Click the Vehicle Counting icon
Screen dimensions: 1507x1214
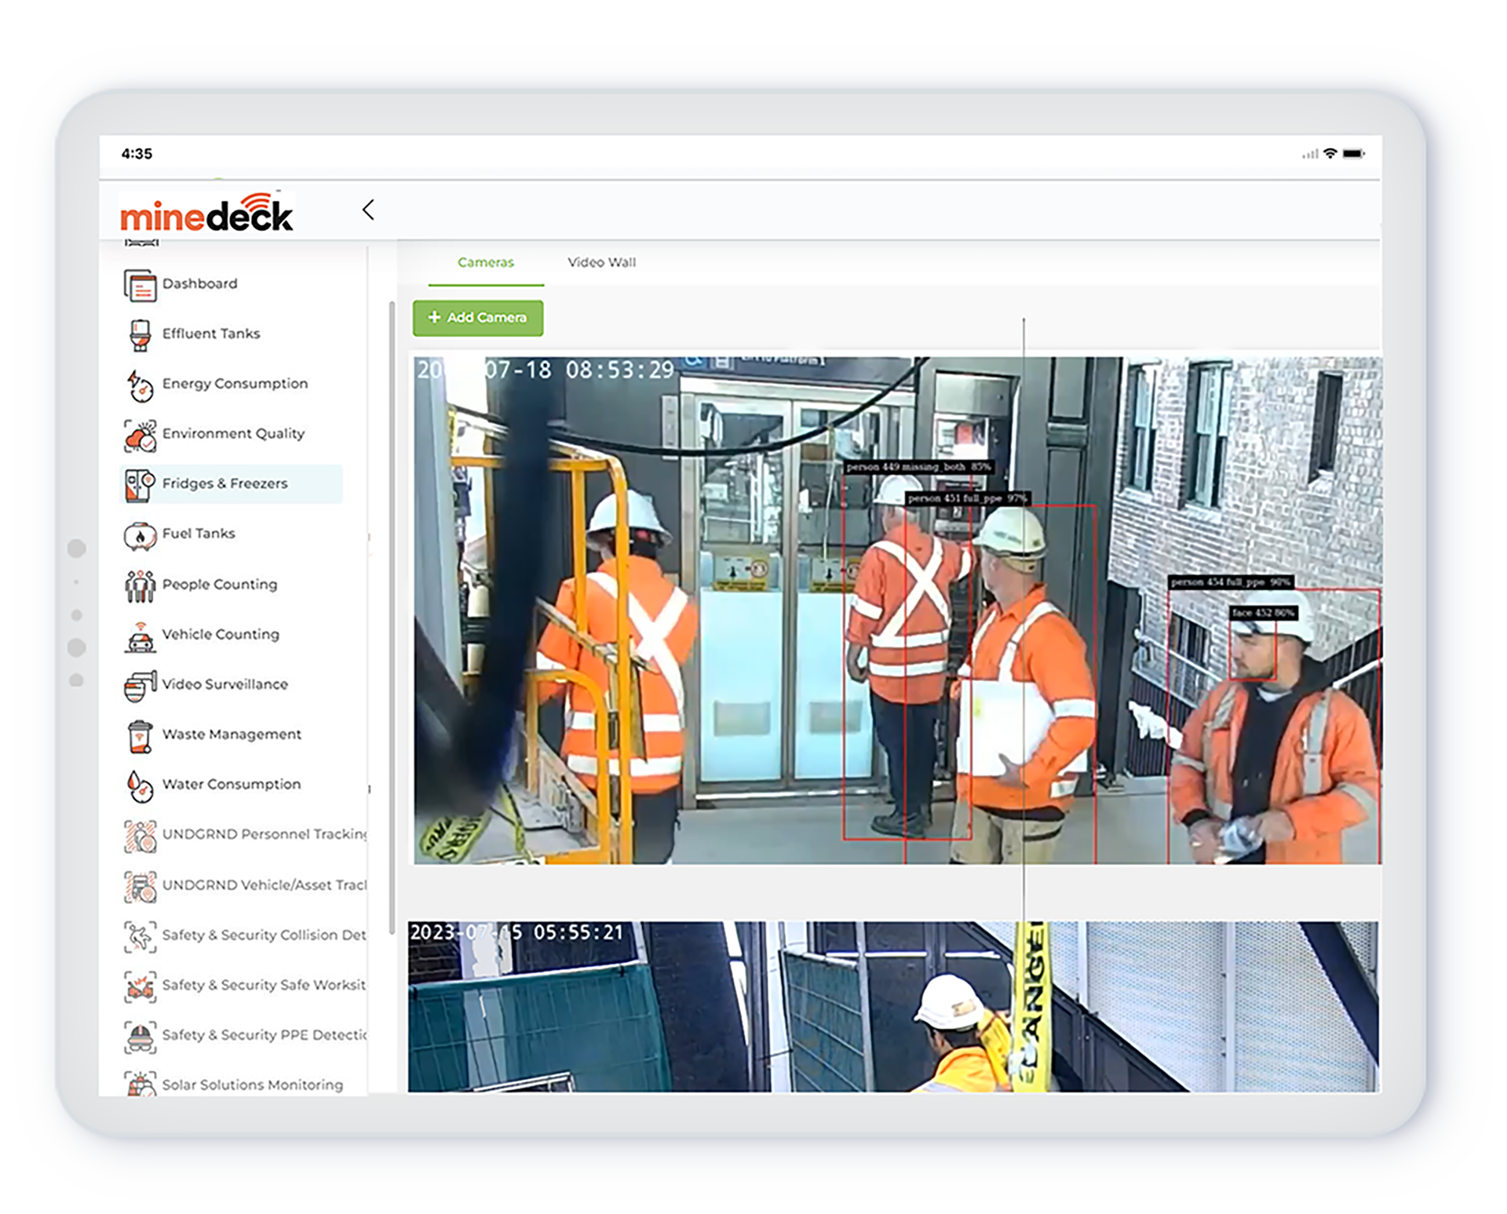coord(140,634)
